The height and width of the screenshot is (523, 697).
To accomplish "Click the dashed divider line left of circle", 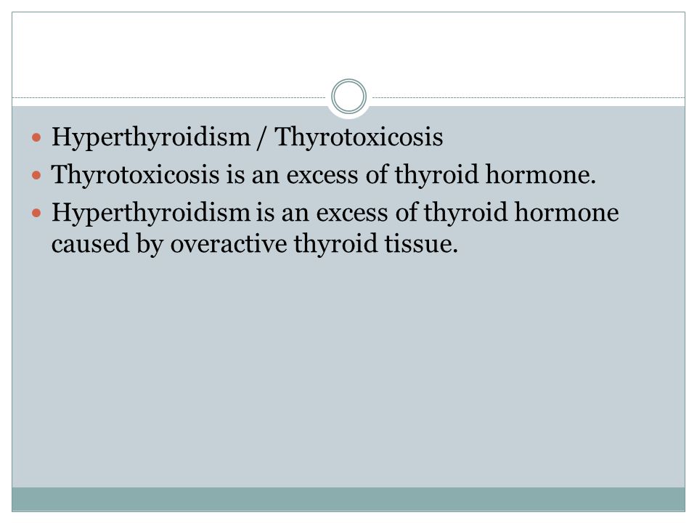I will [x=169, y=97].
